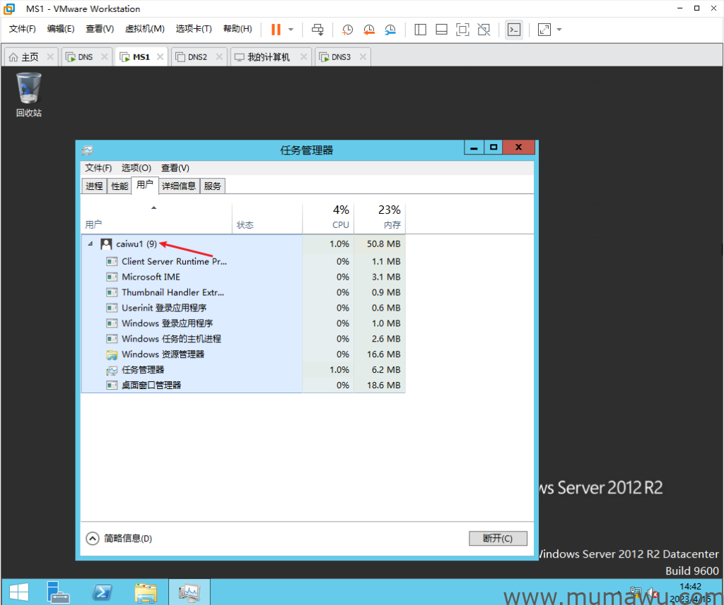Viewport: 724px width, 605px height.
Task: Click the enter full screen icon
Action: point(462,30)
